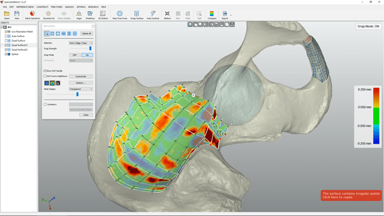The height and width of the screenshot is (216, 384).
Task: Click the plain rectangle icon in Edit Surface
Action: pos(58,33)
